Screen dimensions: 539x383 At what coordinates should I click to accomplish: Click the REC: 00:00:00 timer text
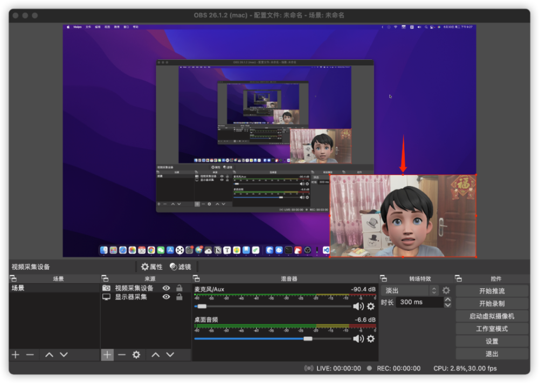[x=398, y=368]
